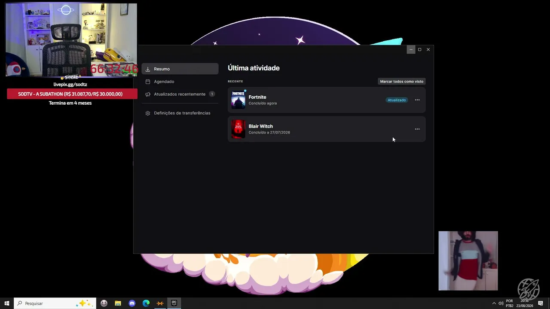Click the search sparkle icon in taskbar
Screen dimensions: 550x309
click(84, 303)
